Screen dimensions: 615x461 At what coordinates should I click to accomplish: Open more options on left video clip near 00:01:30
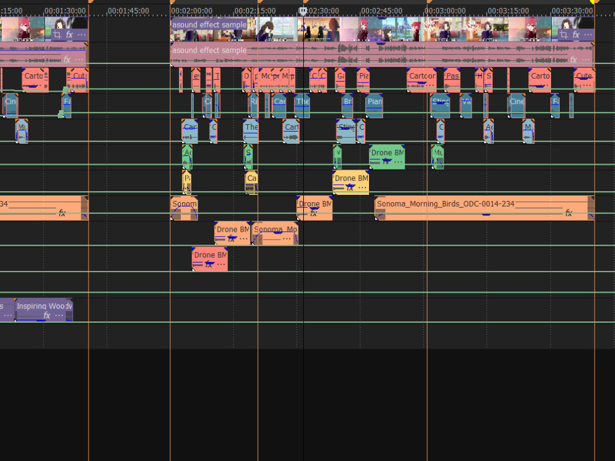click(x=81, y=35)
